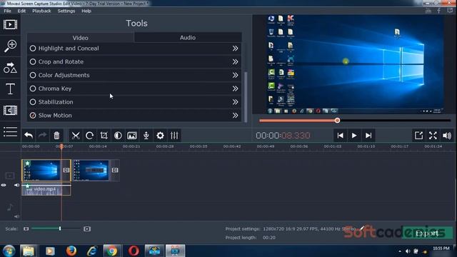The image size is (457, 257).
Task: Edit project settings with pencil icon
Action: [362, 228]
